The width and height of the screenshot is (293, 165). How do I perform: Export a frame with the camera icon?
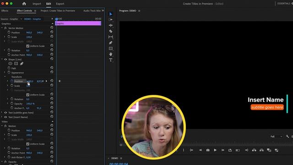(x=208, y=150)
